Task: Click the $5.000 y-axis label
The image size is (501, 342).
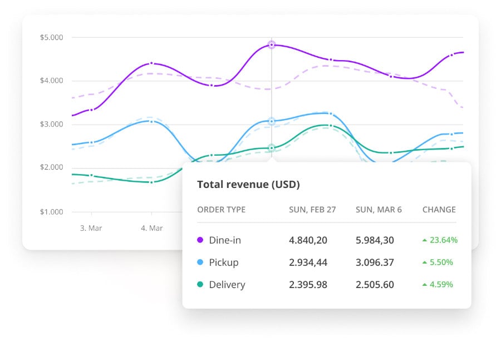Action: point(51,37)
